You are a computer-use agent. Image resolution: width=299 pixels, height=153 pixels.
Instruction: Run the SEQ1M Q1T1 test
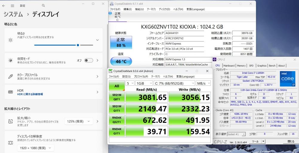[117, 108]
